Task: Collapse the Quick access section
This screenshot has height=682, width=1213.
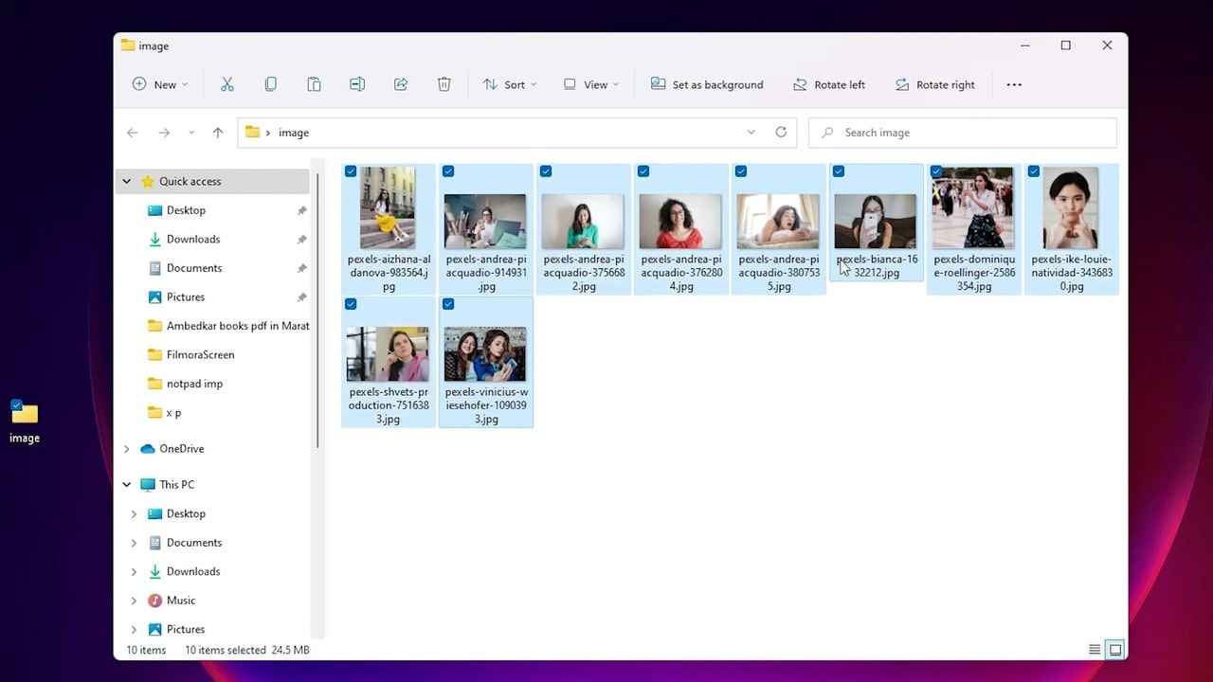Action: tap(127, 182)
